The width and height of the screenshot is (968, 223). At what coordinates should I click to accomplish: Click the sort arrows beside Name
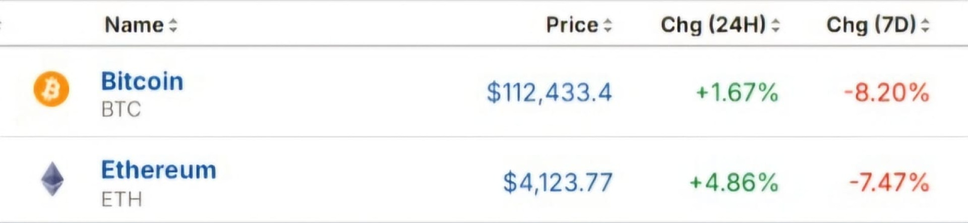point(173,25)
